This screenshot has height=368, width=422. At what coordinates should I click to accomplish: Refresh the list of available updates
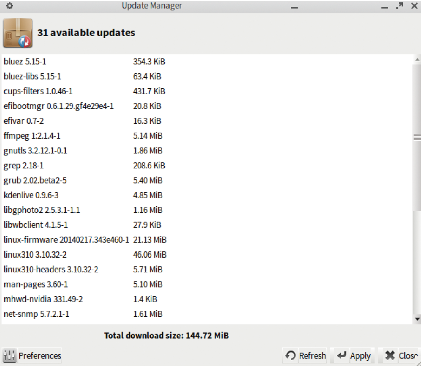pos(305,356)
